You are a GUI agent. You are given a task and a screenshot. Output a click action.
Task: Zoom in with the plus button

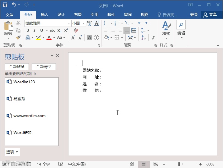(x=200, y=164)
